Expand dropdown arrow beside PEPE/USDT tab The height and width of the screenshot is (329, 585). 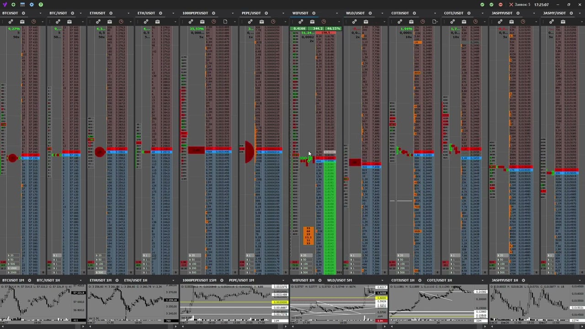coord(283,13)
